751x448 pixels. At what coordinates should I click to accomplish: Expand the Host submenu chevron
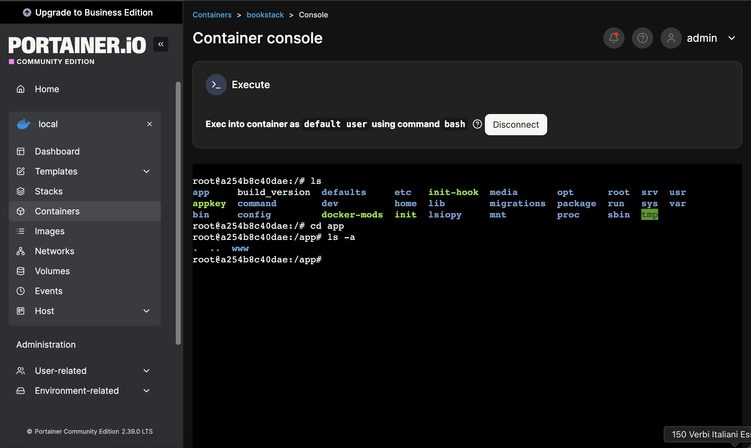[146, 311]
